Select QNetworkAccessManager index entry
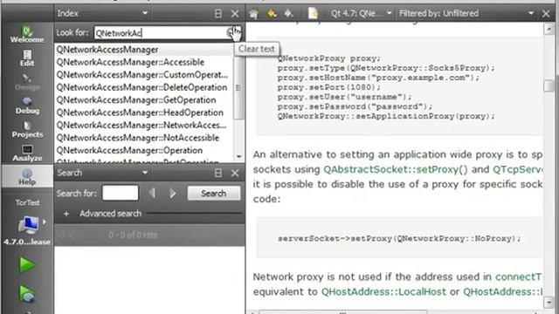This screenshot has width=559, height=314. pos(143,50)
